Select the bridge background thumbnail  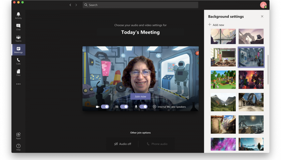[223, 36]
